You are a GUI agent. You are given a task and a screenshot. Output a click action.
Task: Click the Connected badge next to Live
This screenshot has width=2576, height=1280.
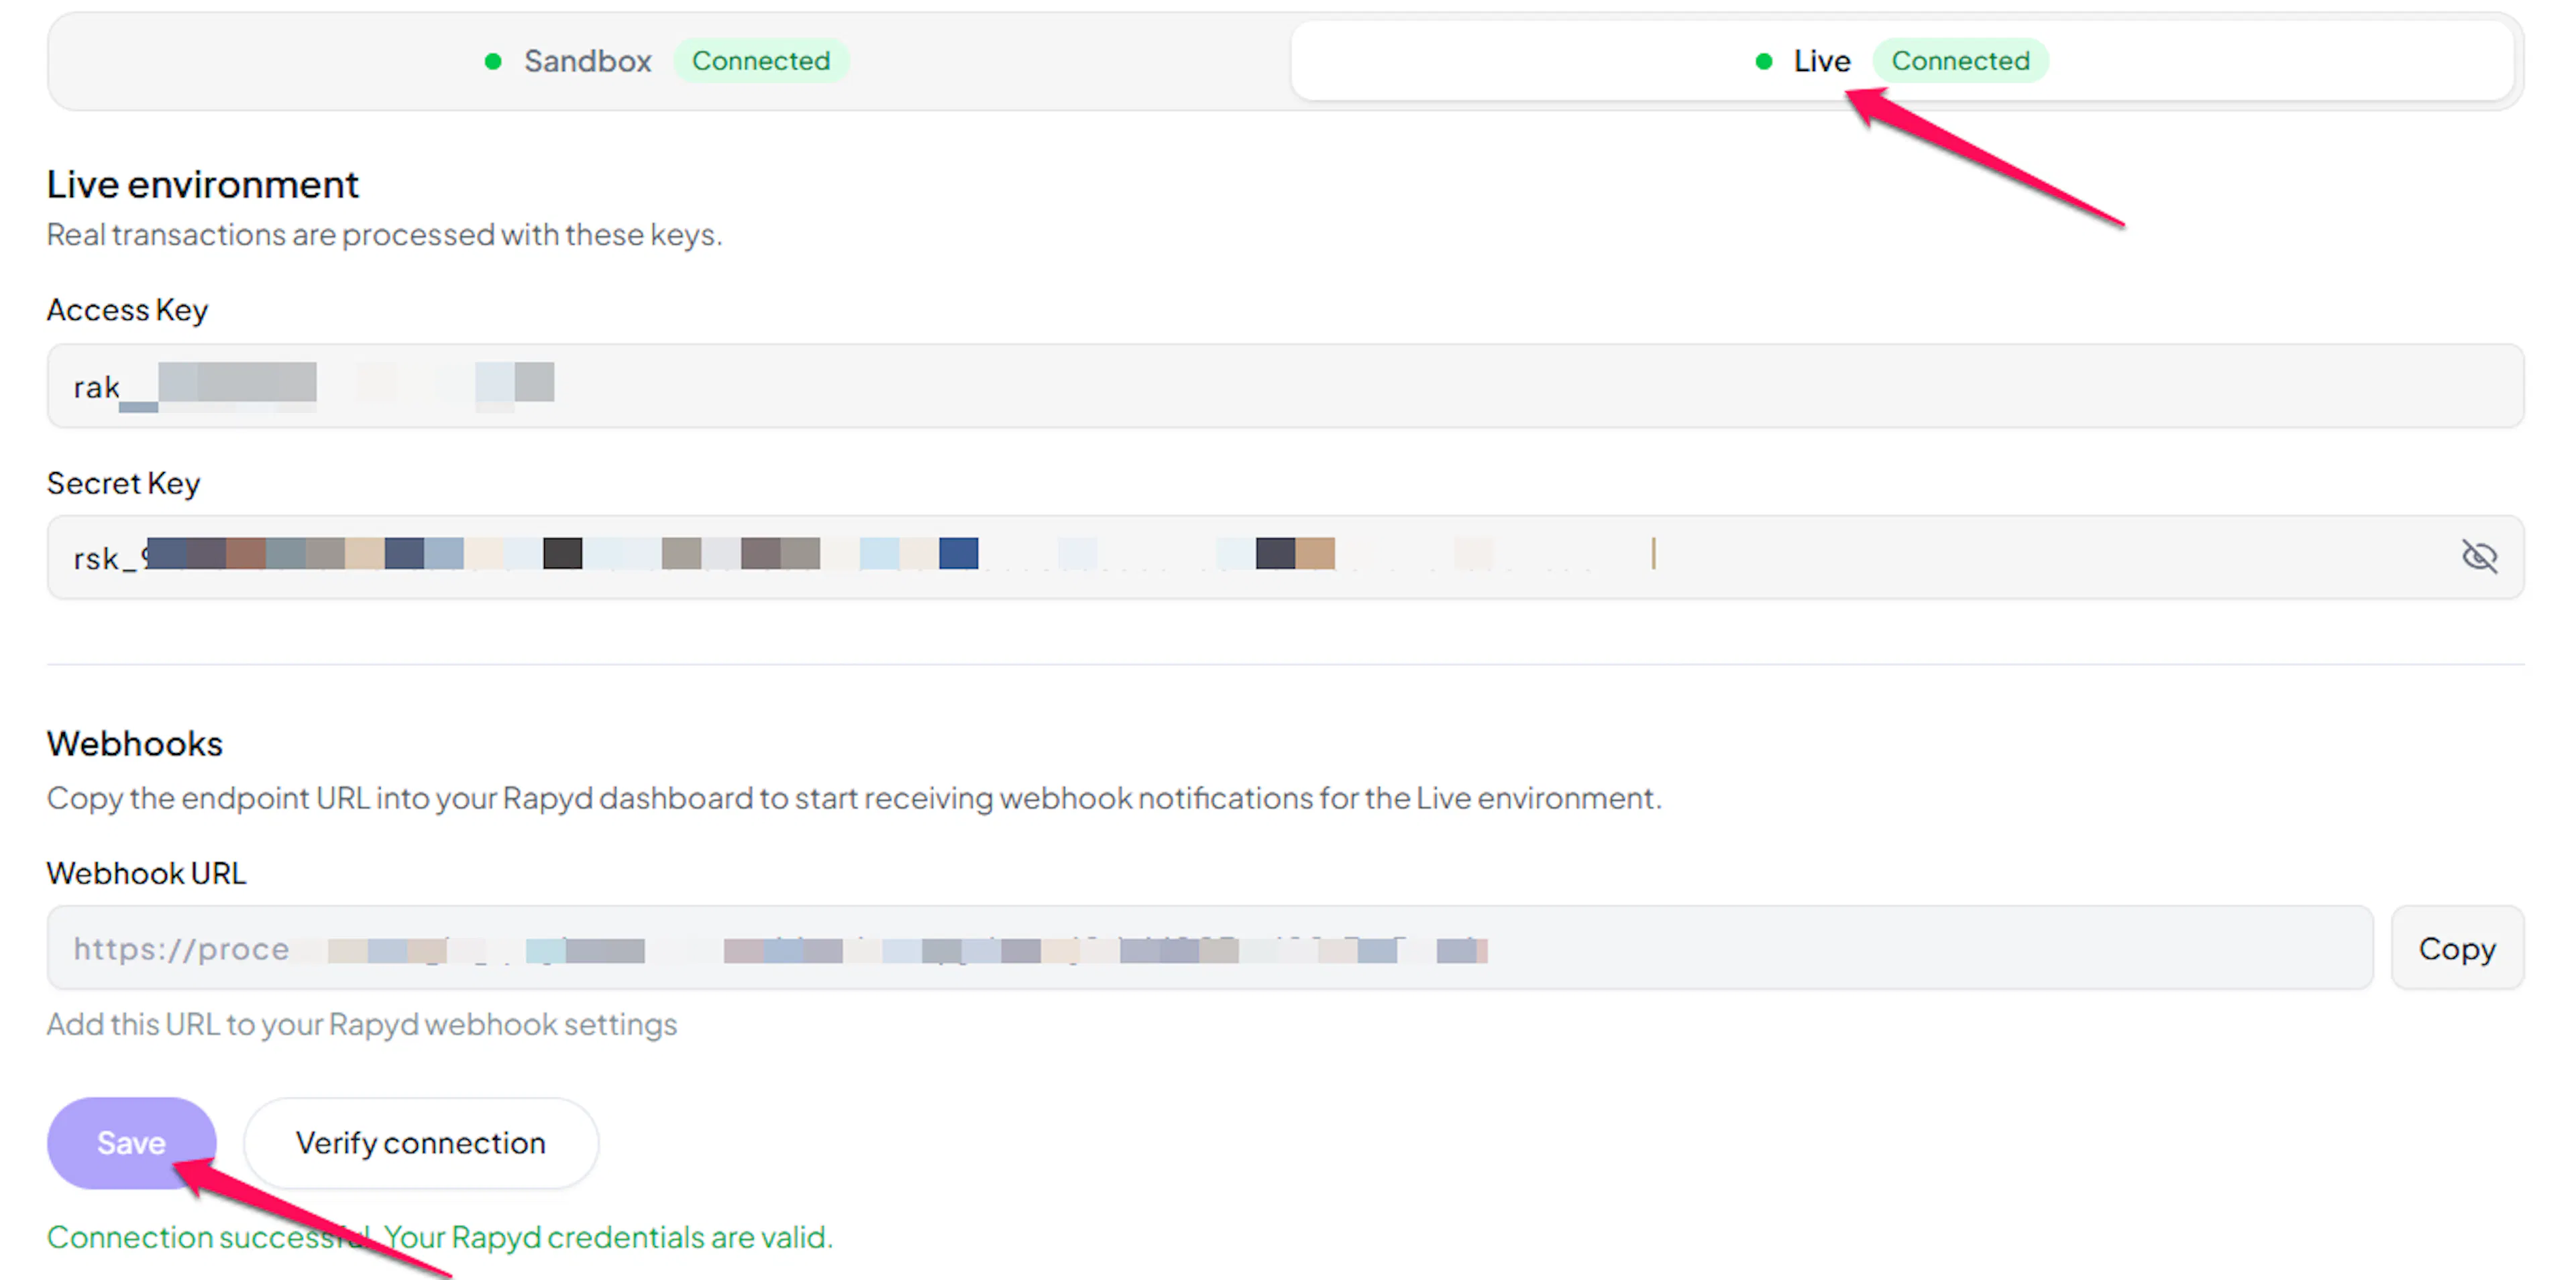(x=1960, y=61)
